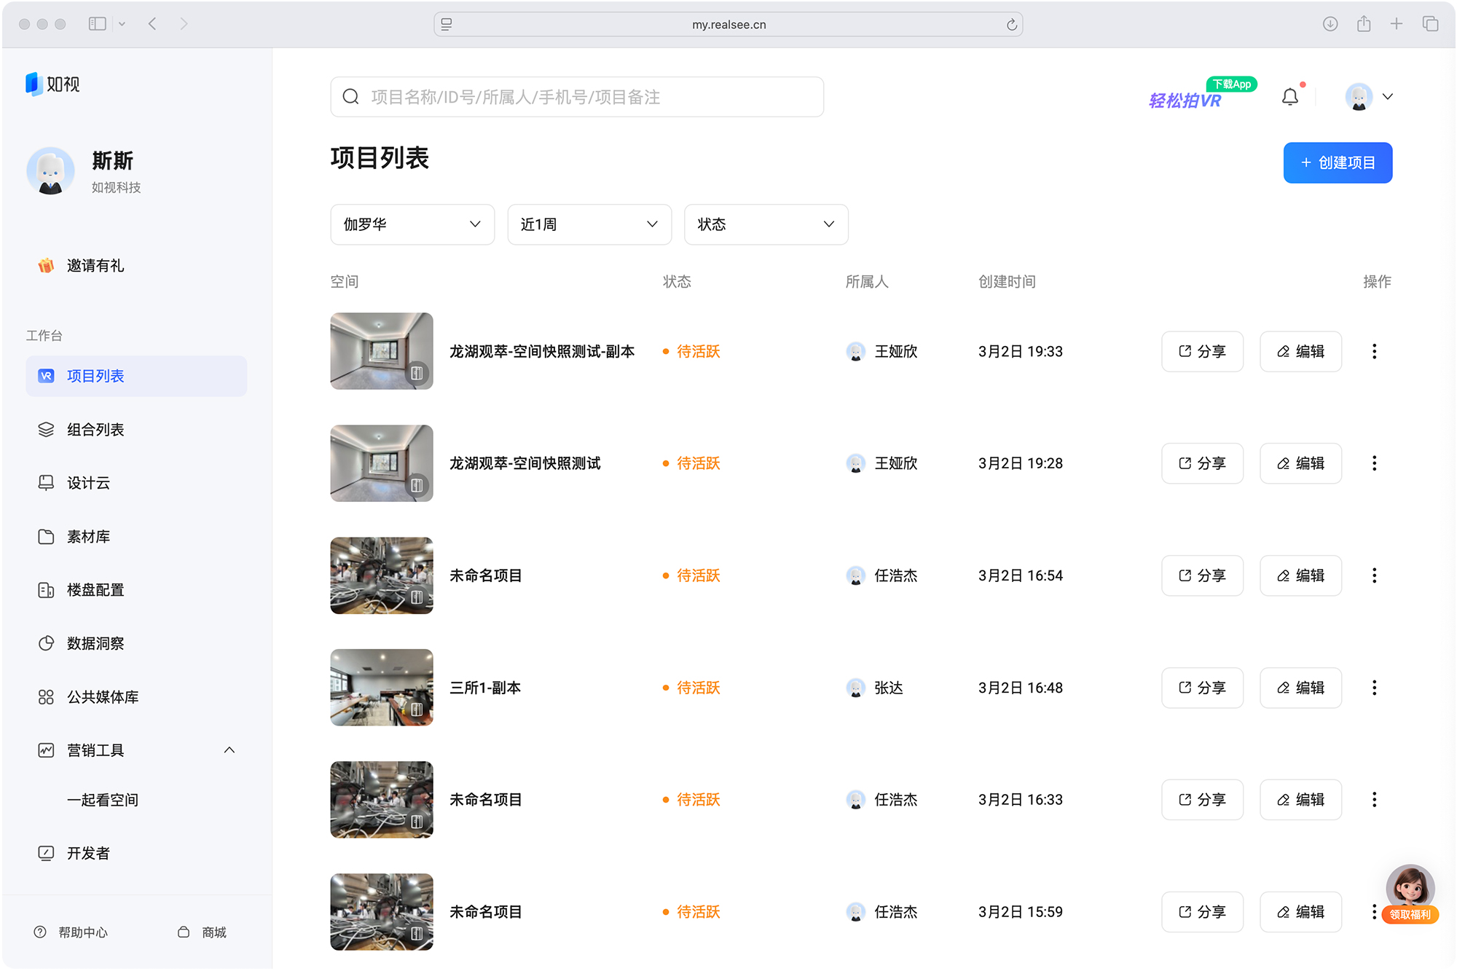Collapse the 营销工具 sidebar section
1457x971 pixels.
point(229,750)
